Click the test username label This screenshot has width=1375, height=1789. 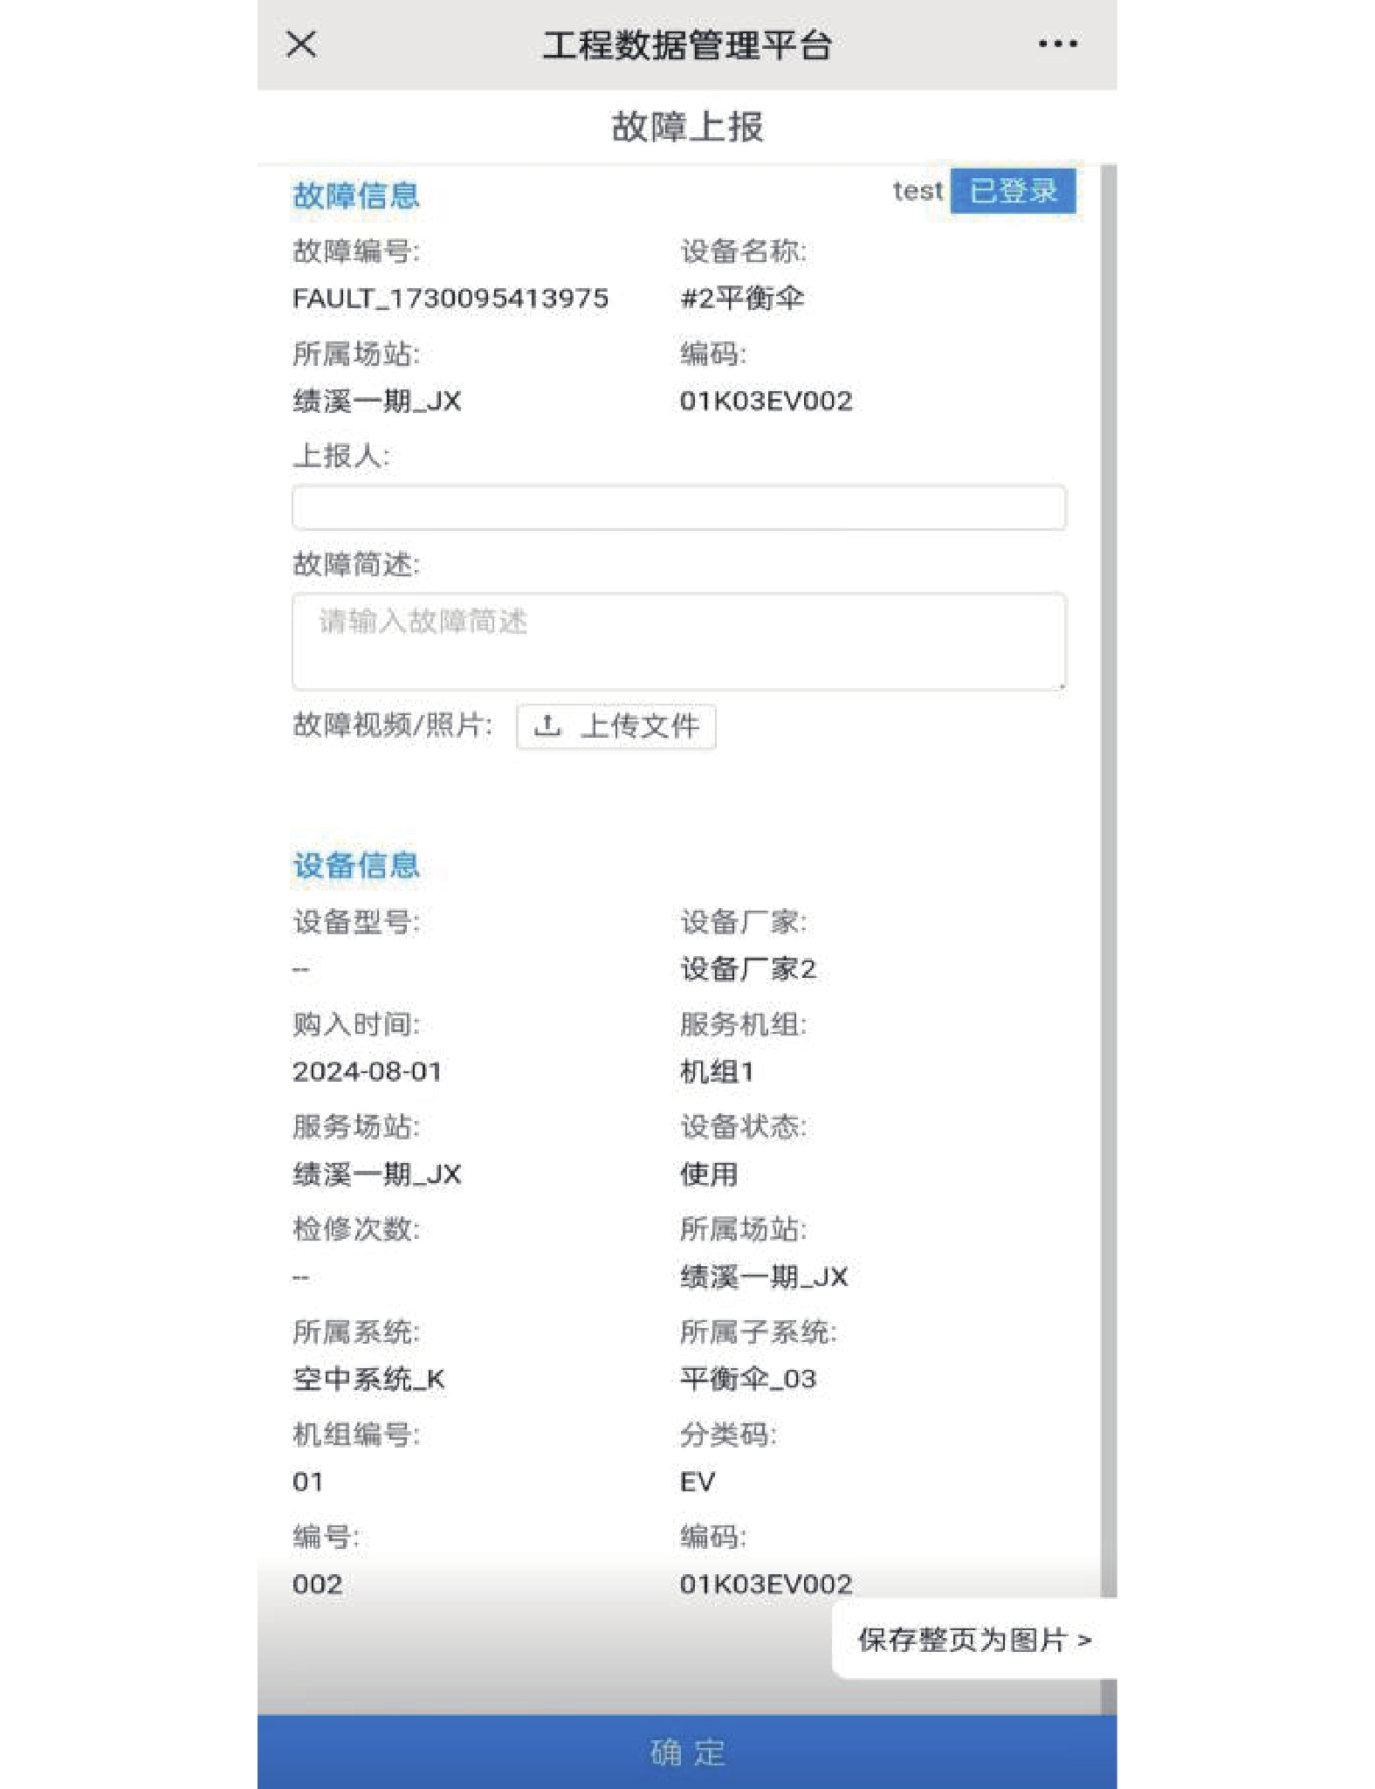[918, 190]
